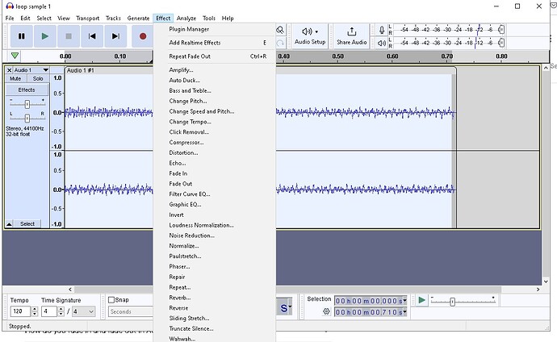557x342 pixels.
Task: Adjust the playback meter level slider knob
Action: [501, 43]
